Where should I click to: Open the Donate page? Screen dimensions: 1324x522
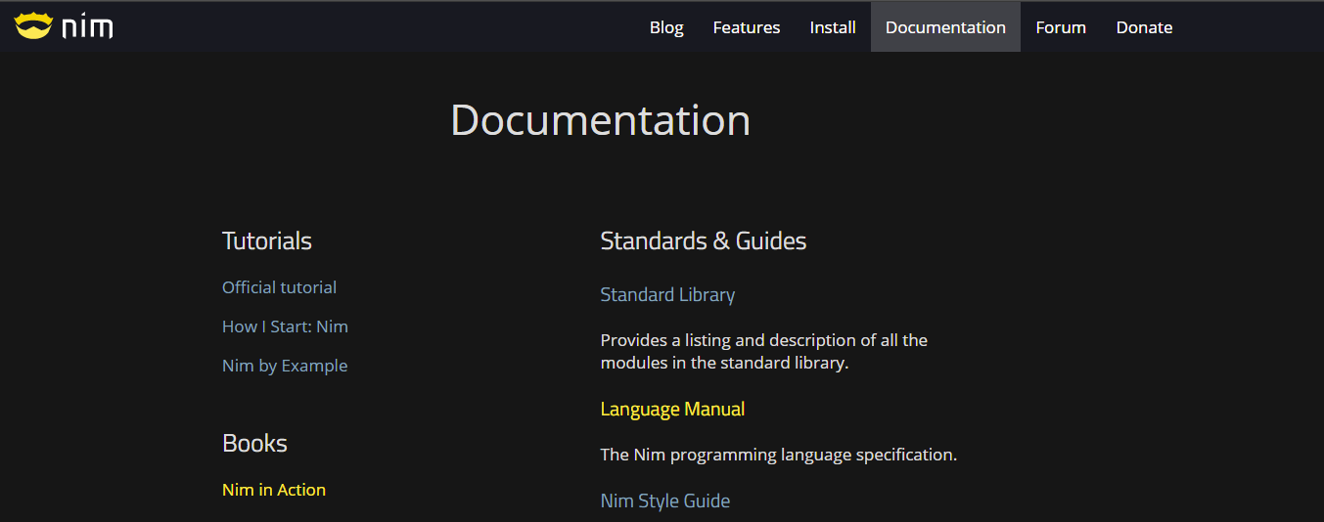coord(1144,27)
